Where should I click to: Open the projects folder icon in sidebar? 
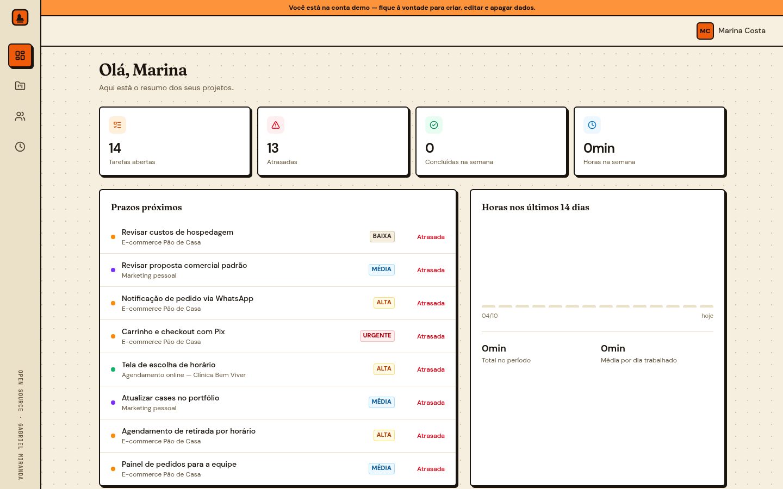pyautogui.click(x=20, y=86)
